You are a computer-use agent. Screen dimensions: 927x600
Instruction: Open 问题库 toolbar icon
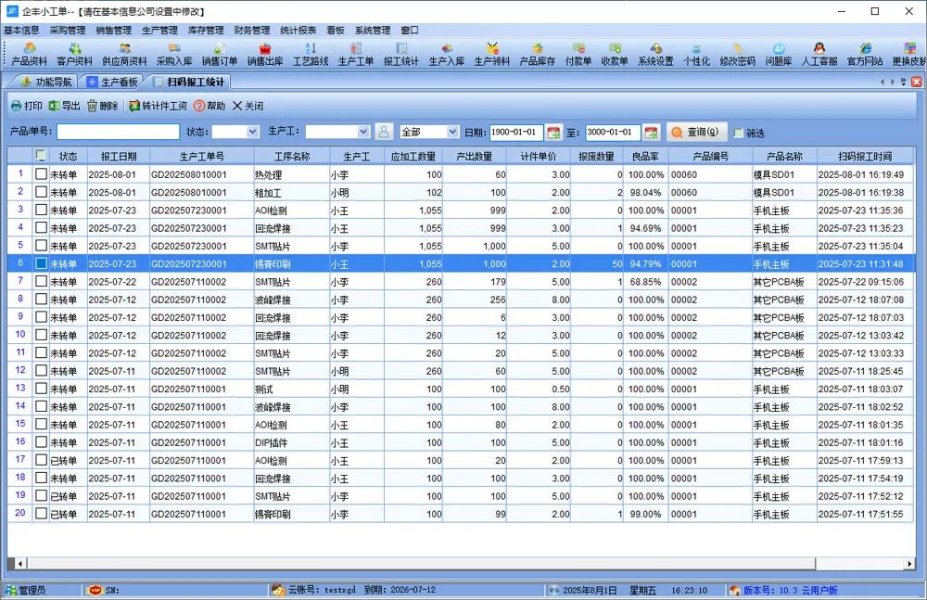779,54
